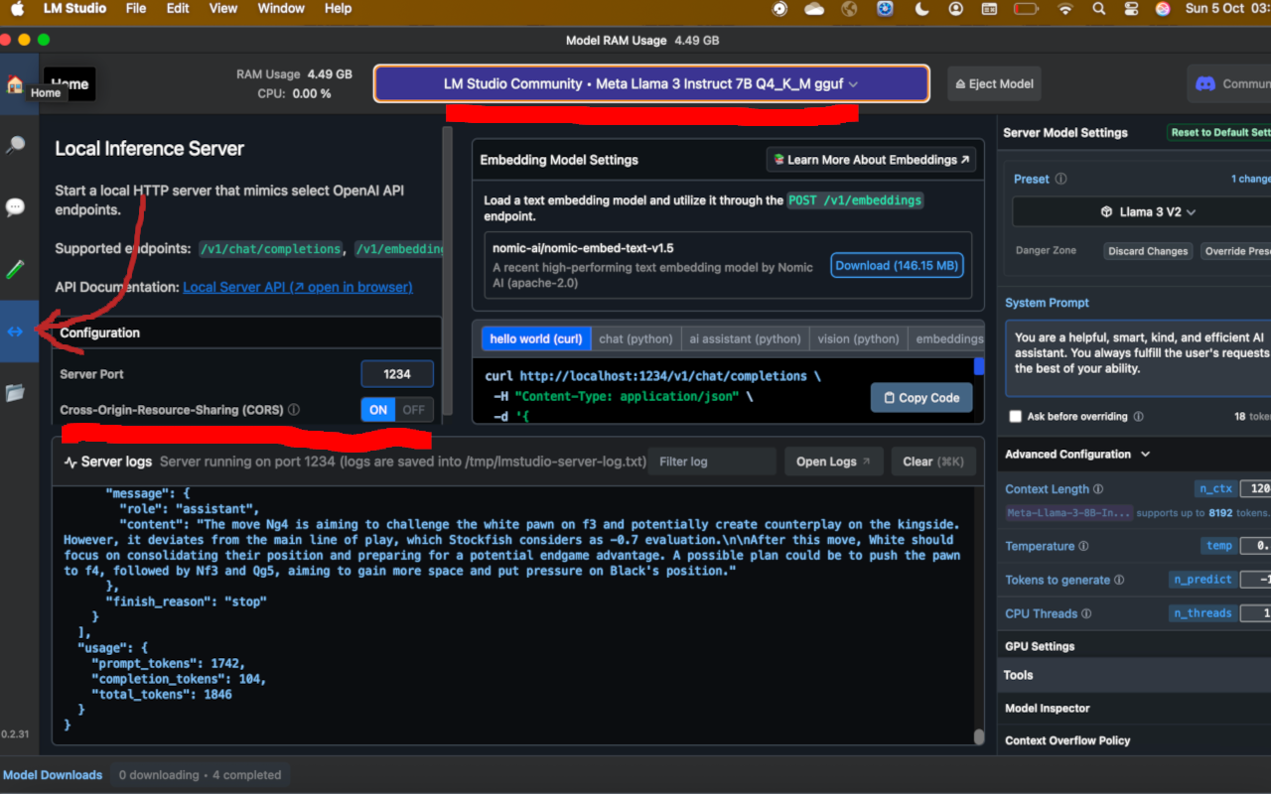Switch to the ai assistant (python) tab

pyautogui.click(x=745, y=338)
